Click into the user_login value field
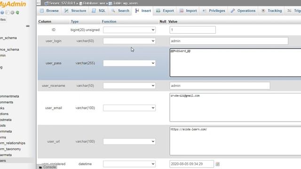Viewport: 301px width, 169px height. coord(229,41)
